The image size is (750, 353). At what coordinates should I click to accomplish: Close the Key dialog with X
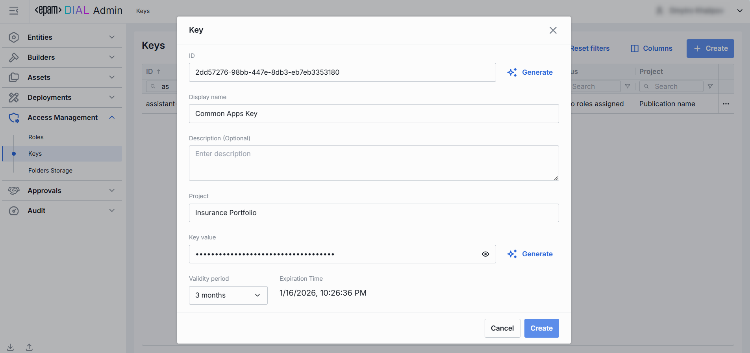coord(553,30)
